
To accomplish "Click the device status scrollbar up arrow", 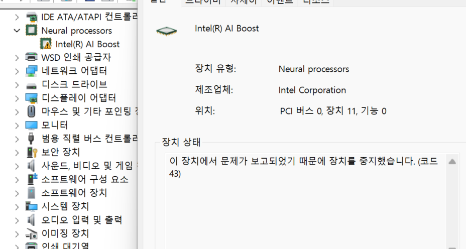I will (452, 161).
